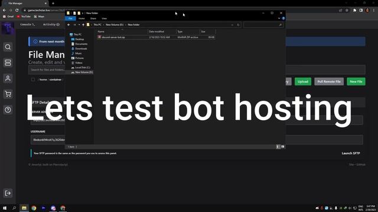The image size is (378, 212).
Task: Click the Pull Remote File button
Action: click(329, 81)
